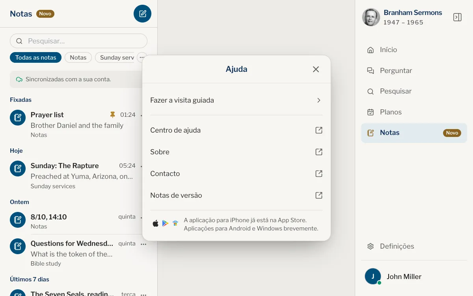Click the Windows store icon
The image size is (473, 296).
click(x=175, y=223)
